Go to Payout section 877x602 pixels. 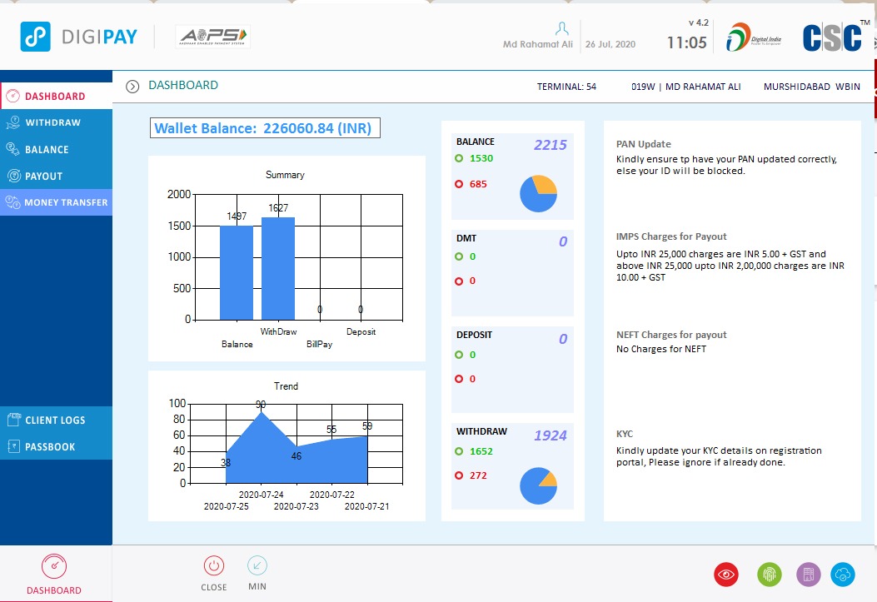pos(56,176)
